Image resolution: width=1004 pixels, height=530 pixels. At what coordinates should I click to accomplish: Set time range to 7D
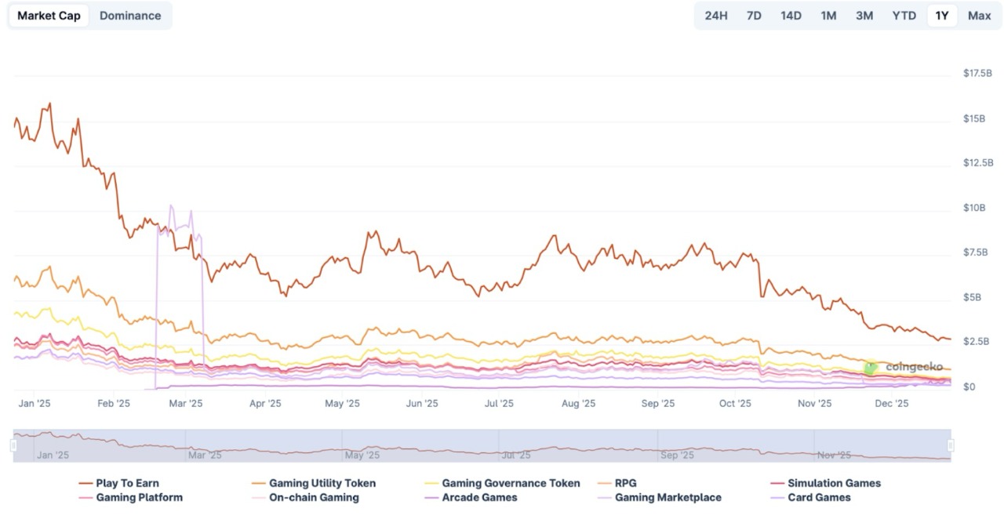[x=754, y=16]
